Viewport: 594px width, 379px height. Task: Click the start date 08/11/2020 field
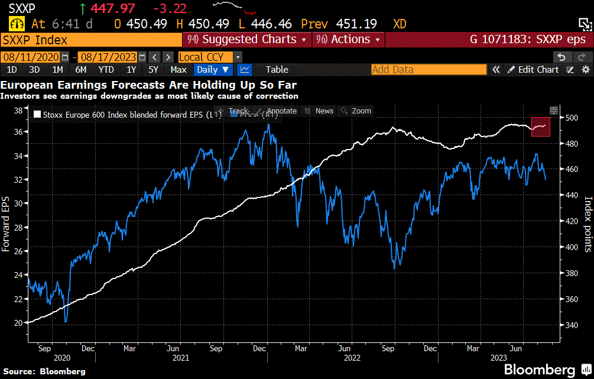coord(31,57)
